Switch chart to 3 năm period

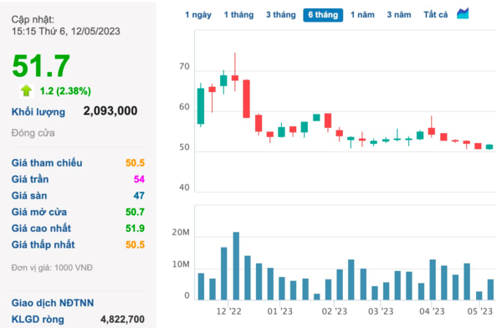click(x=399, y=15)
